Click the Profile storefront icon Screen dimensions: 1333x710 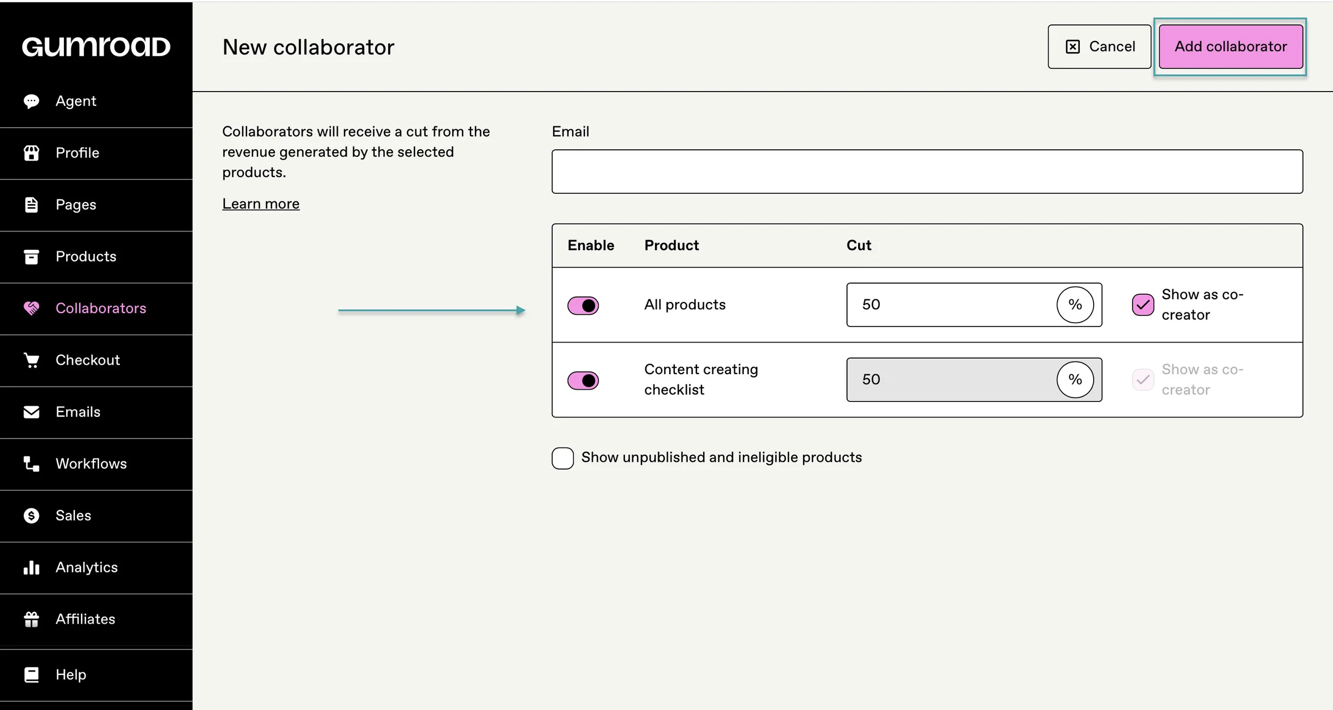(x=32, y=153)
